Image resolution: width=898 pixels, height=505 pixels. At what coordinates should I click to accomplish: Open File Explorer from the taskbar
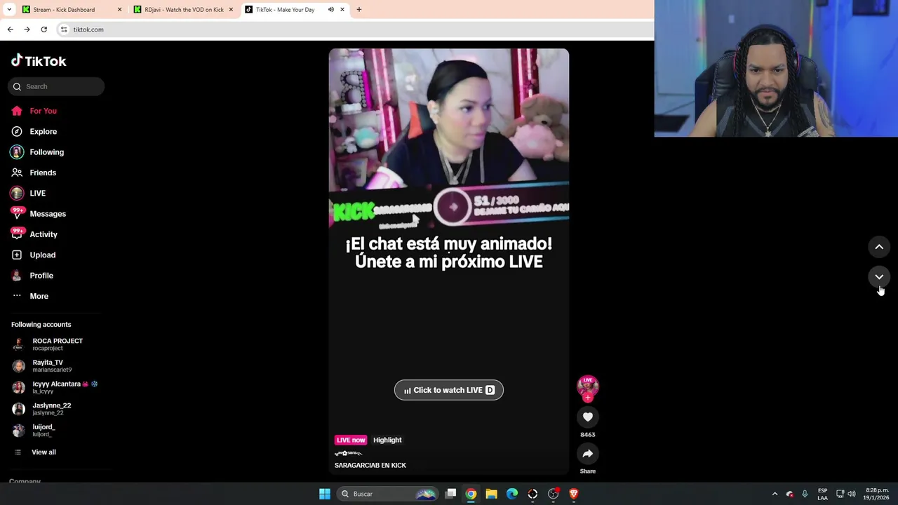click(491, 494)
